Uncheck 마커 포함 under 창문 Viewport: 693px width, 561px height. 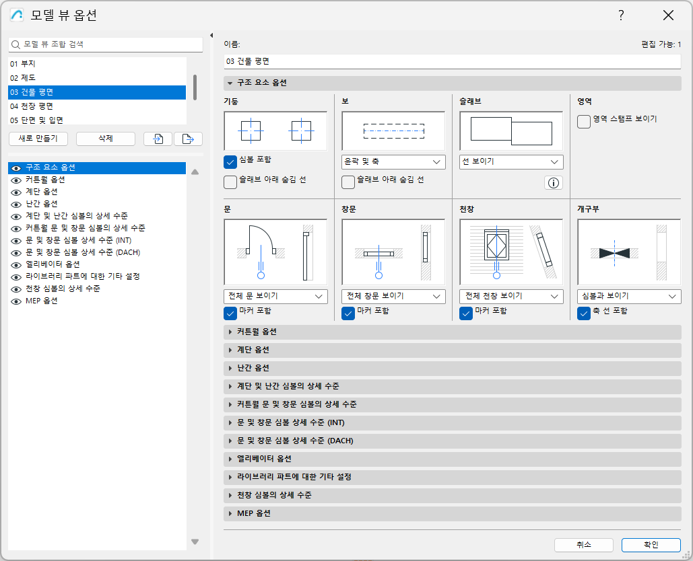[348, 313]
